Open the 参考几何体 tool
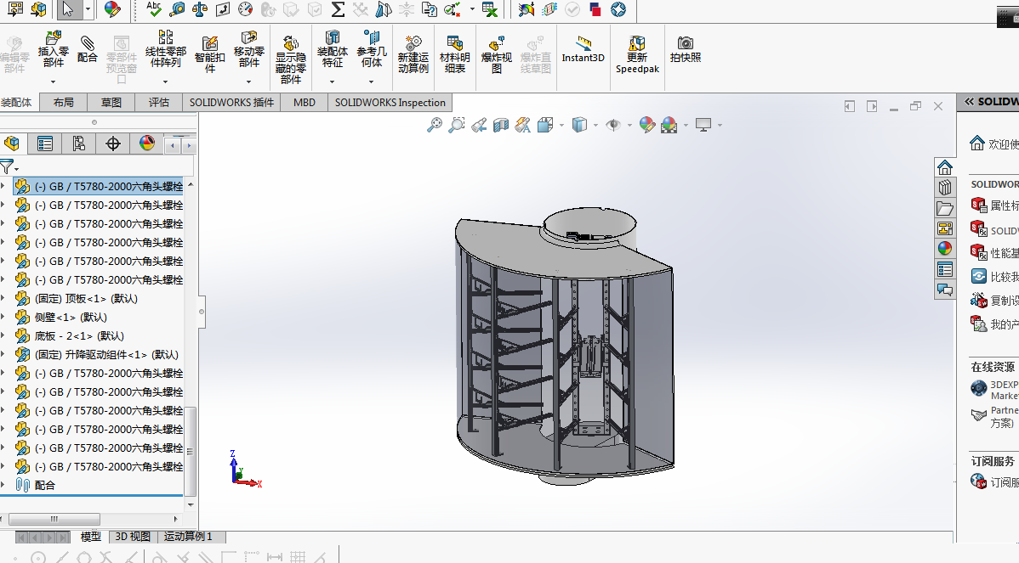Screen dimensions: 1019x563 point(371,49)
